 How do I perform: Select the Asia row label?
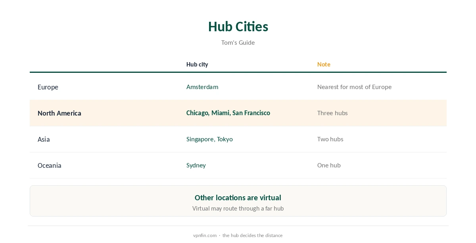pos(44,139)
